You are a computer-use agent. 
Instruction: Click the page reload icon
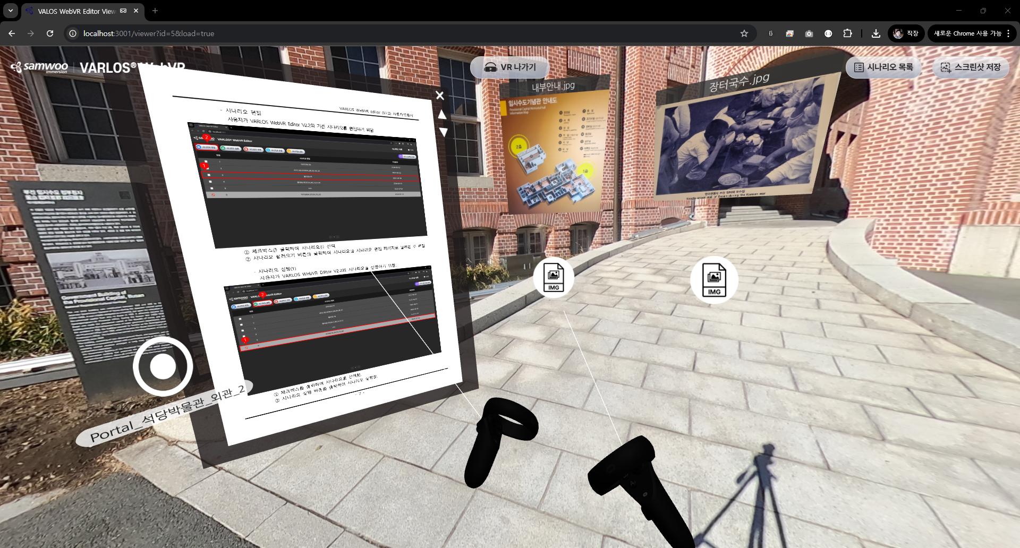[x=49, y=33]
